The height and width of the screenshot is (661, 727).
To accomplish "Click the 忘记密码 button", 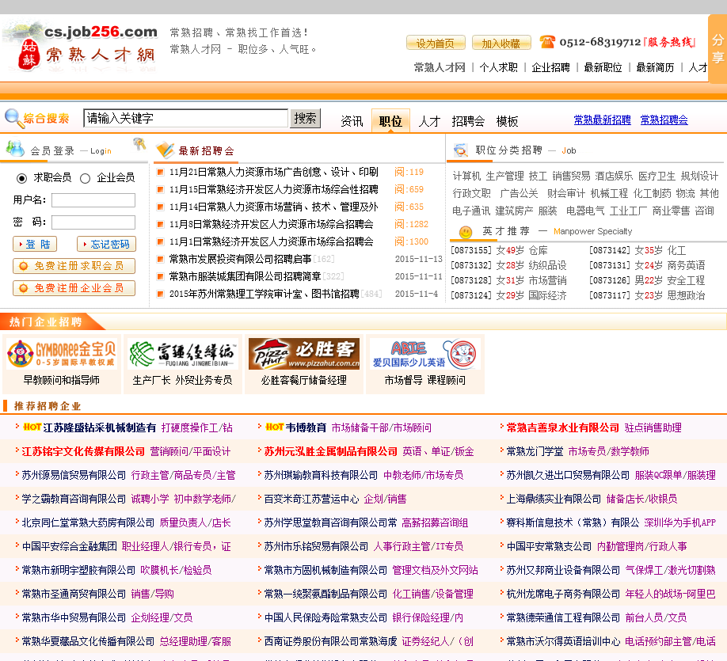I will (x=106, y=244).
